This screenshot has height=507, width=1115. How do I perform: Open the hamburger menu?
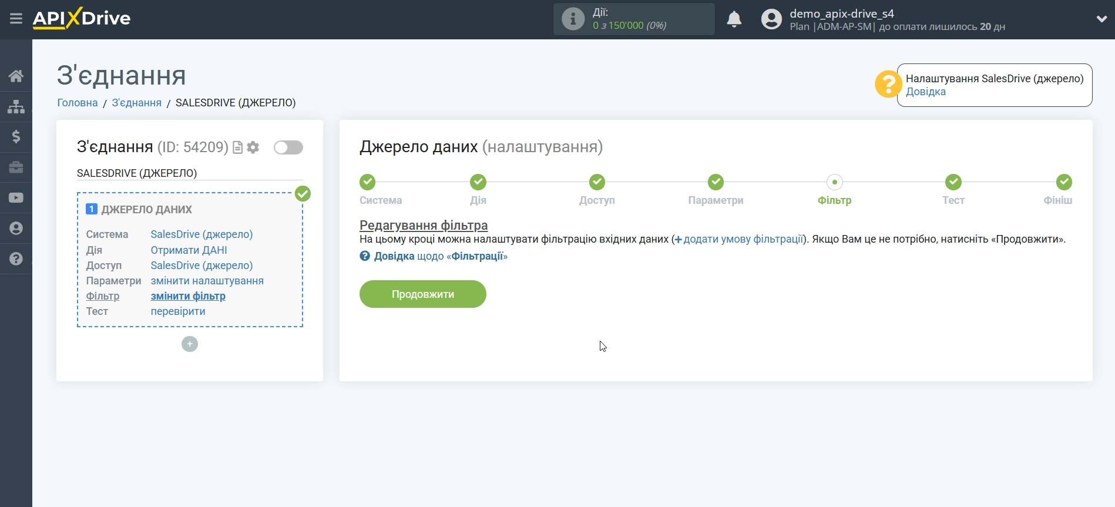click(16, 19)
